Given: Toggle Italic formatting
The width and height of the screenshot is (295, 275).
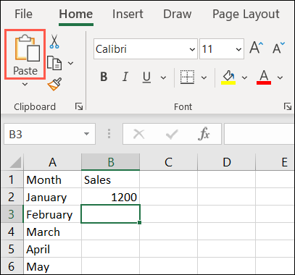Looking at the screenshot, I should [125, 77].
